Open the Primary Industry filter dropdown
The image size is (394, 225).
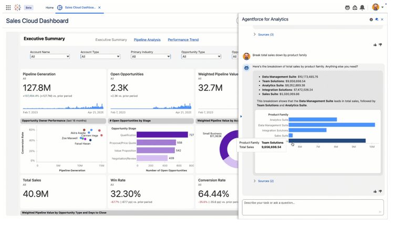pos(151,56)
